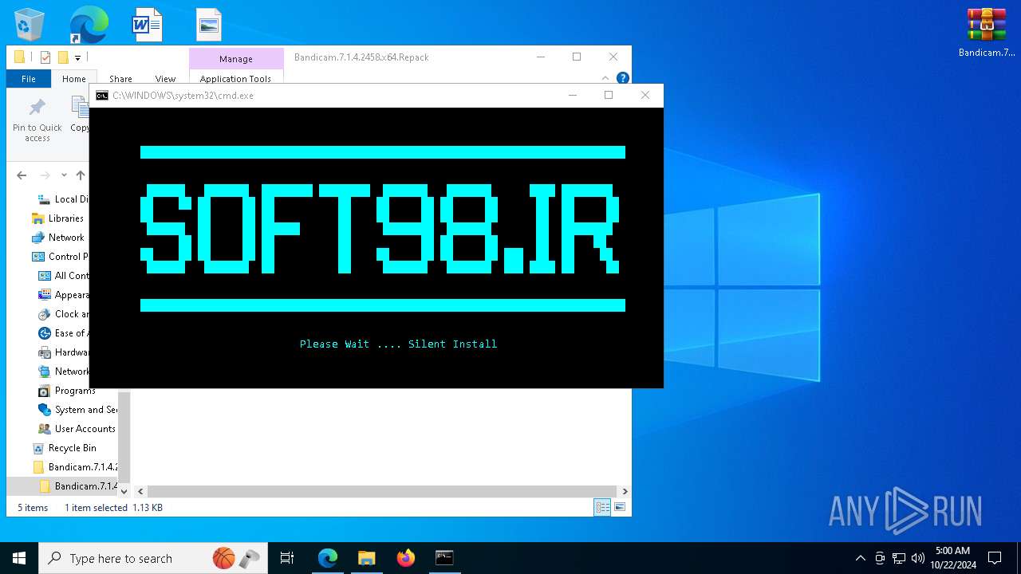Maximize the cmd.exe window
Viewport: 1021px width, 574px height.
tap(609, 95)
